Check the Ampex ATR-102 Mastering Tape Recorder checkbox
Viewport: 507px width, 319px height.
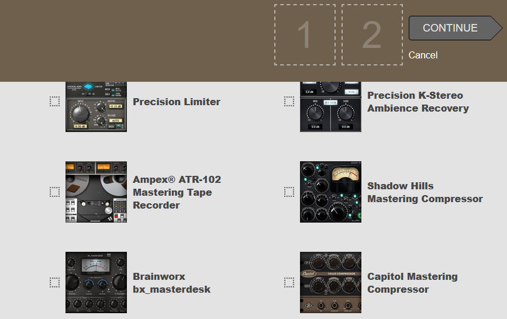point(54,192)
